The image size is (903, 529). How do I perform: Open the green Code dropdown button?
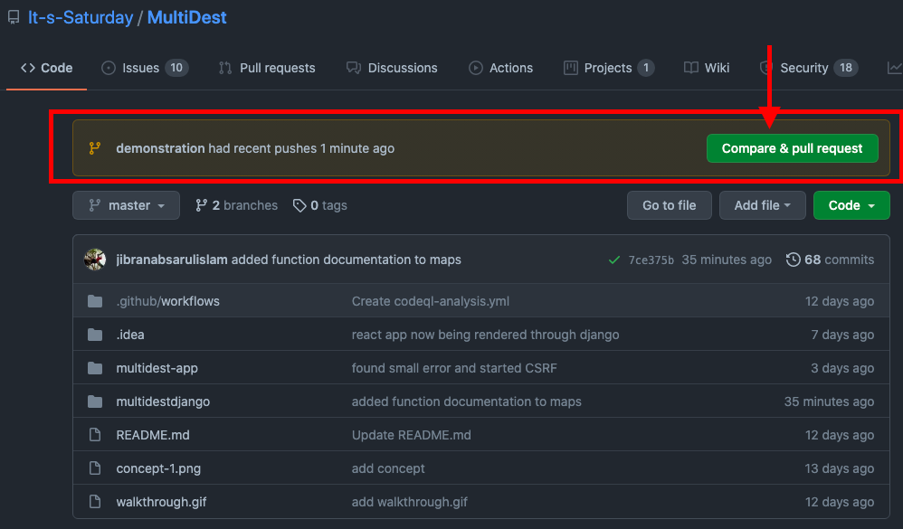[x=851, y=205]
